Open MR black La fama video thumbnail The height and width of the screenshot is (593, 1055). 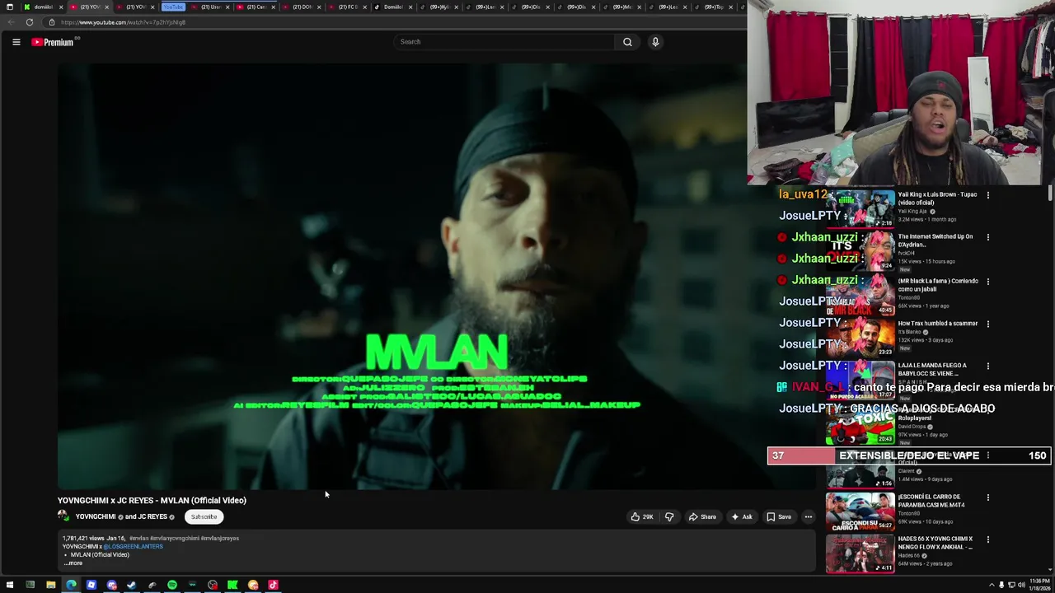pos(860,295)
